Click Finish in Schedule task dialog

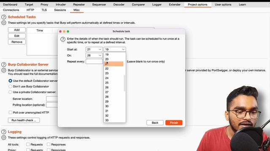click(x=174, y=122)
